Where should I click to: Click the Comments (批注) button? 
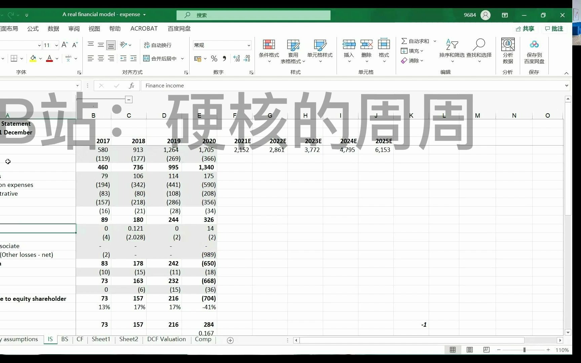point(554,29)
